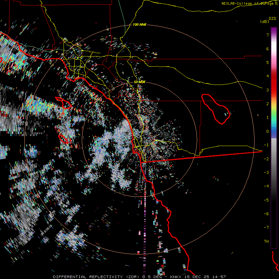Select the "1" tick label on the color scale

tap(268, 117)
